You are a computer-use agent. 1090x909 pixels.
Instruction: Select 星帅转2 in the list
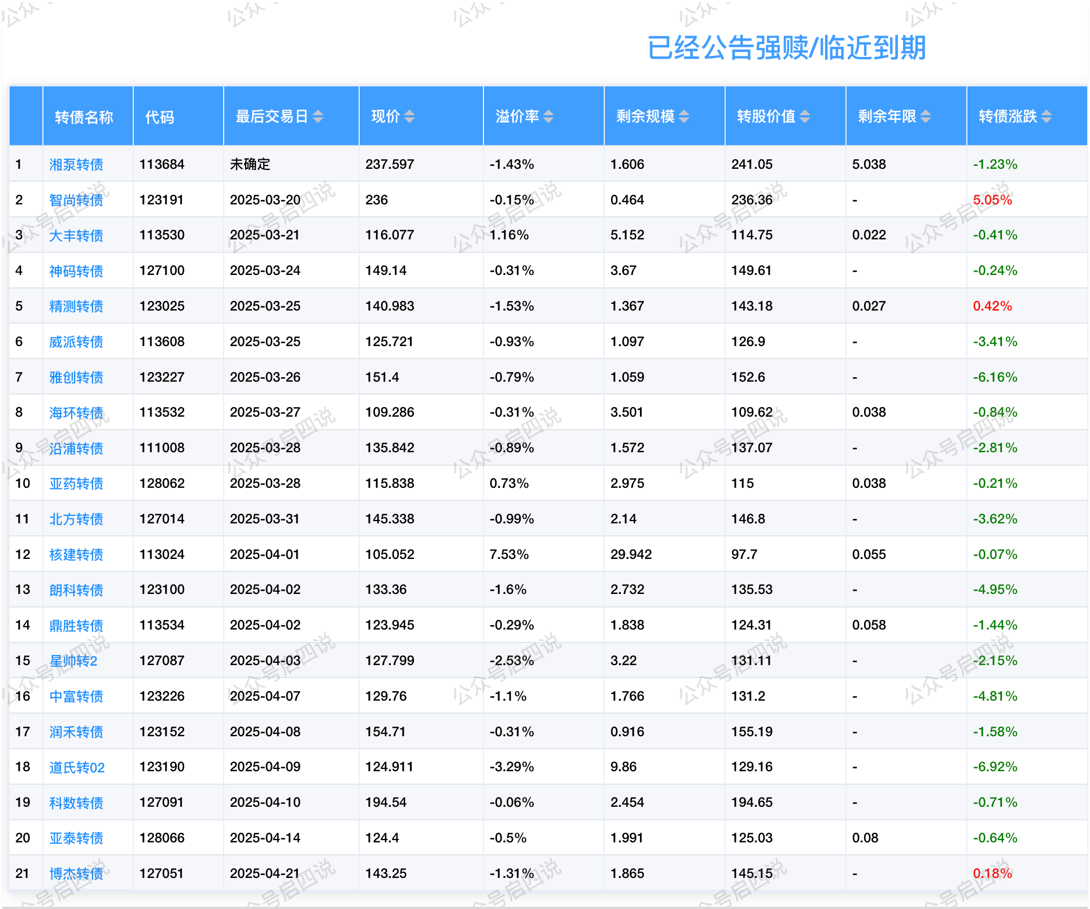tap(73, 661)
